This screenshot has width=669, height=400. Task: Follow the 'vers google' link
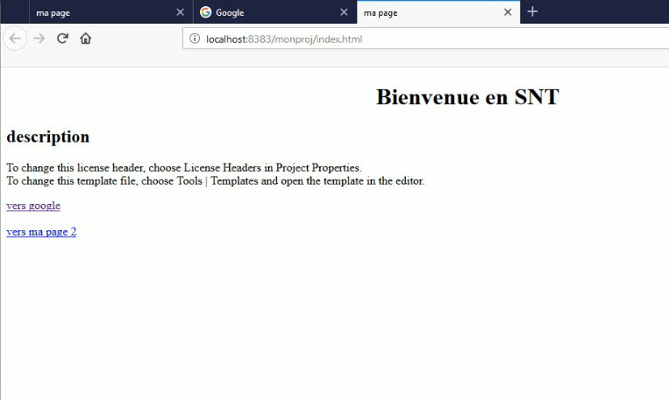click(x=33, y=206)
